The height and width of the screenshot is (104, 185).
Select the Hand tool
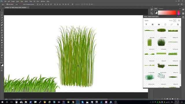(2, 55)
